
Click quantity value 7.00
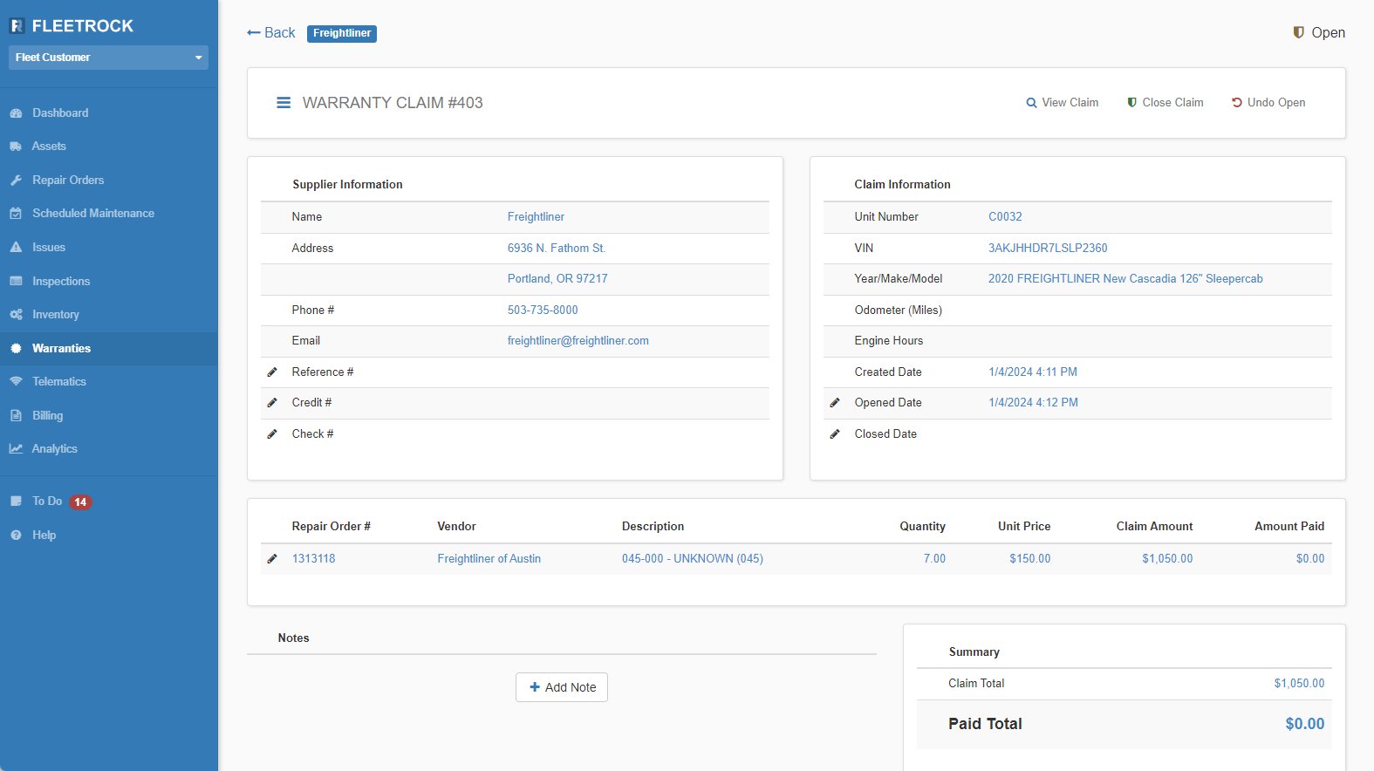(x=934, y=559)
